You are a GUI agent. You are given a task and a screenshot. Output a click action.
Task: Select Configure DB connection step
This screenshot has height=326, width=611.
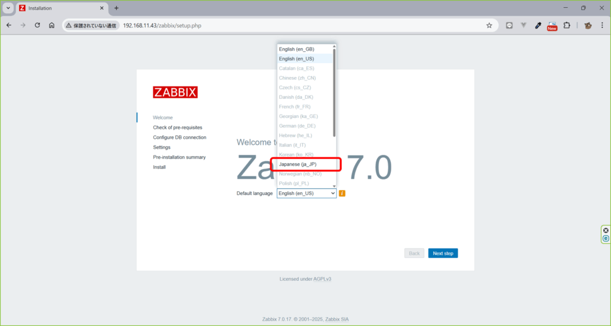point(180,137)
